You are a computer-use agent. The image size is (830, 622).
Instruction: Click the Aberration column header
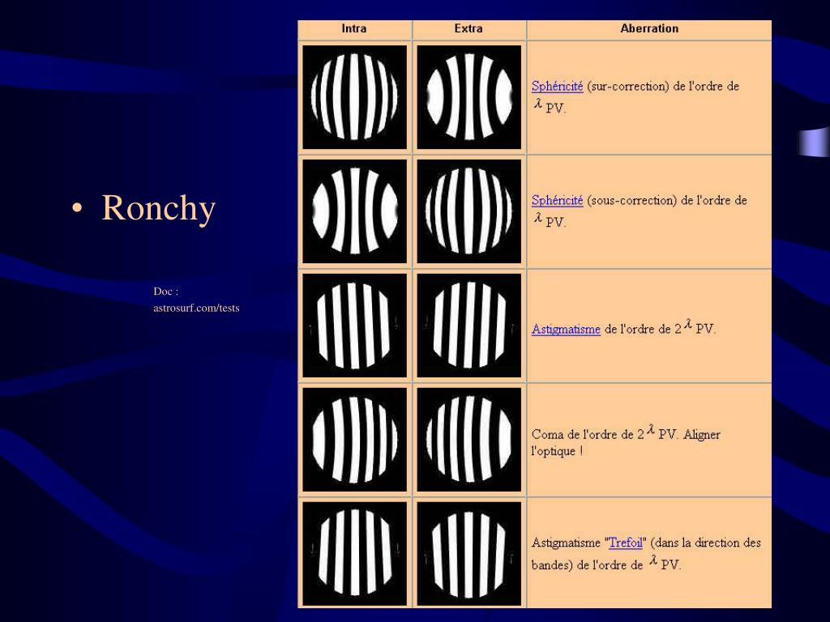click(x=649, y=29)
